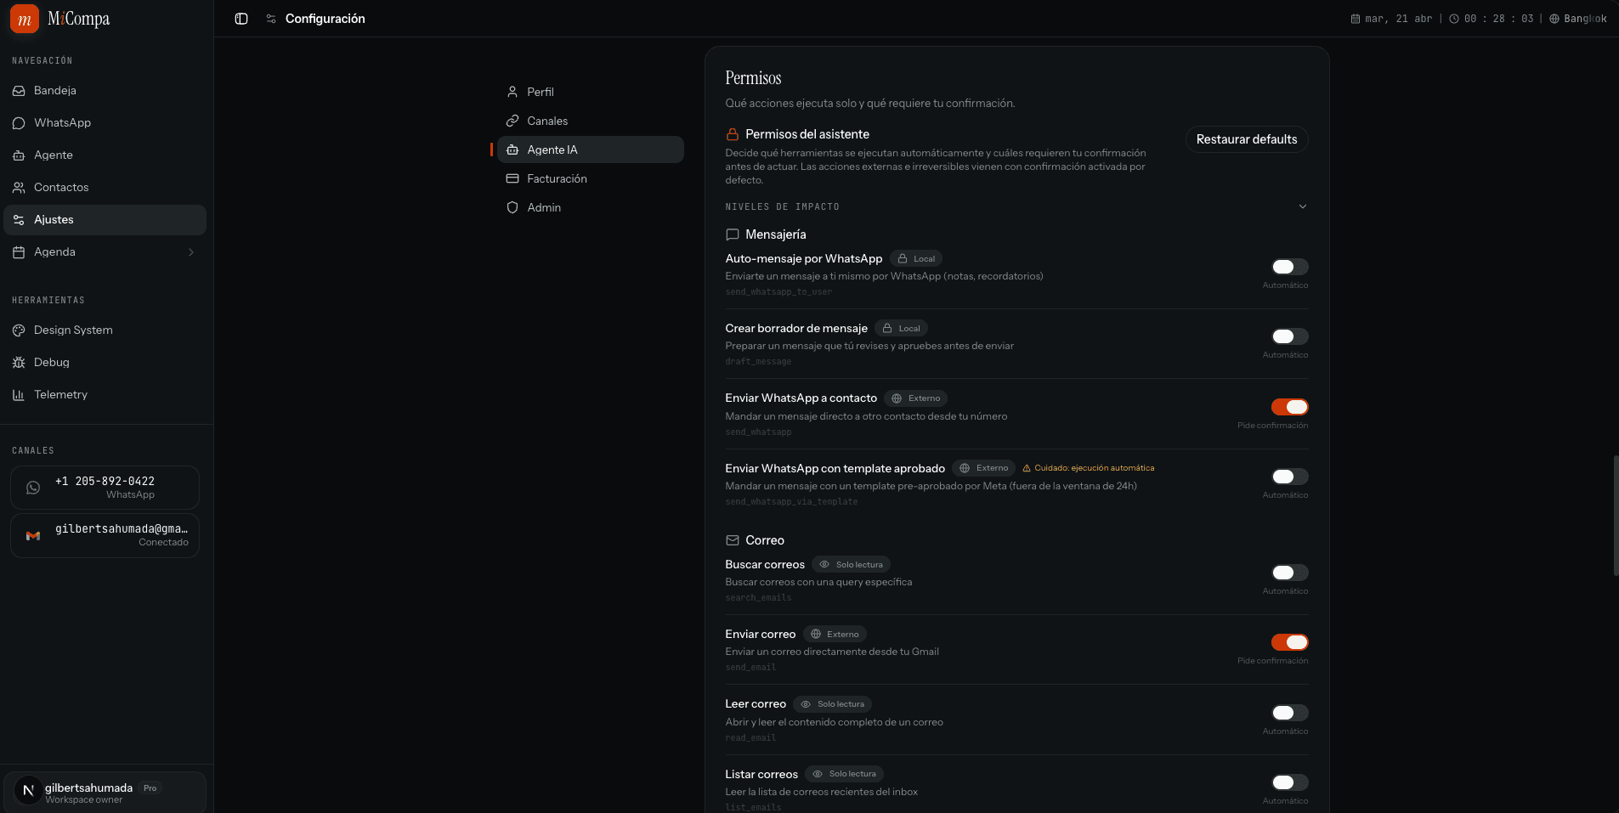The width and height of the screenshot is (1619, 813).
Task: Click the Design System palette icon
Action: (19, 330)
